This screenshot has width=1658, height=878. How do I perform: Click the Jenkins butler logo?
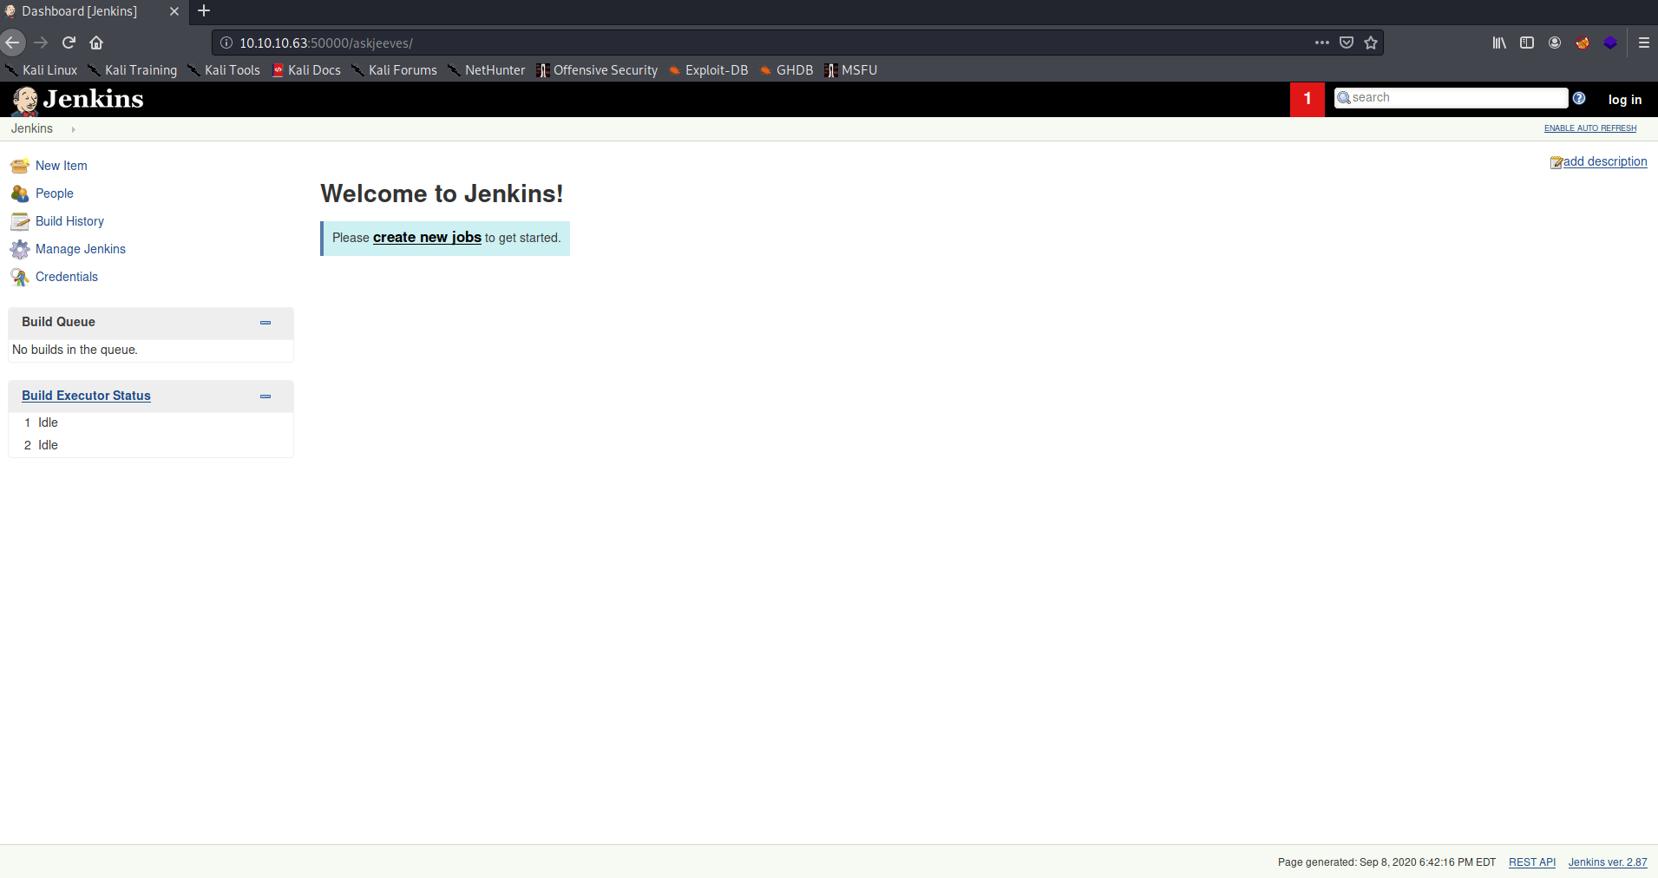point(25,99)
